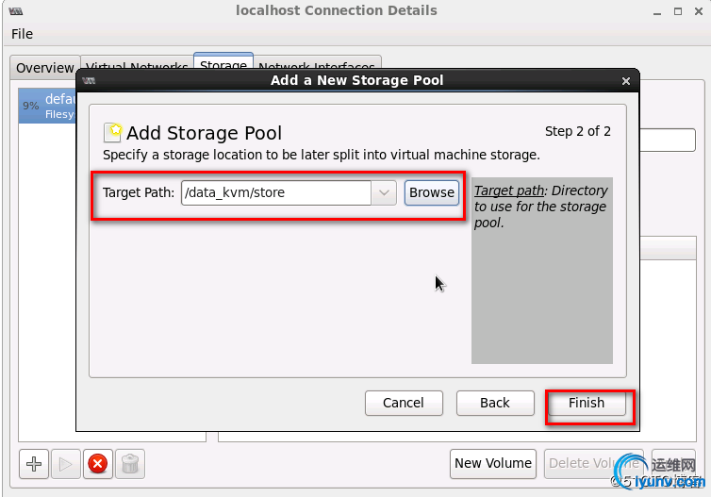Click the New Volume button
The height and width of the screenshot is (497, 711).
pyautogui.click(x=493, y=463)
